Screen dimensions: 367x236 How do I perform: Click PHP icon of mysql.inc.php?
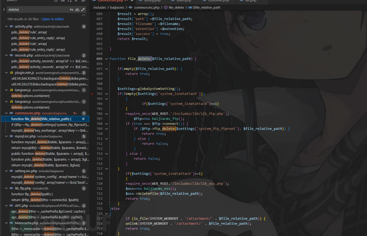[11, 136]
